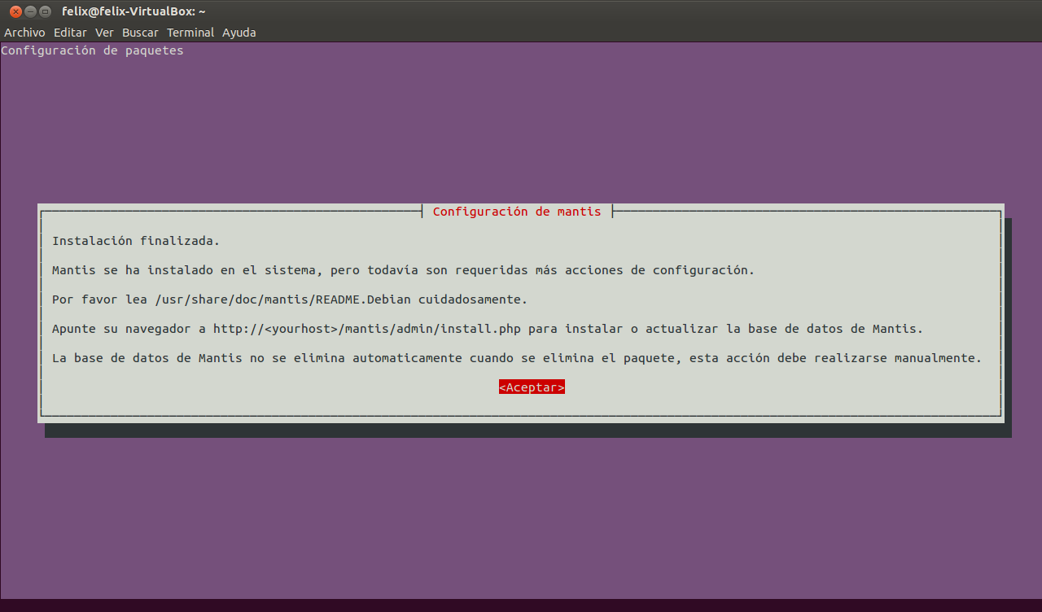Click the 'Instalación finalizada.' line

coord(136,241)
